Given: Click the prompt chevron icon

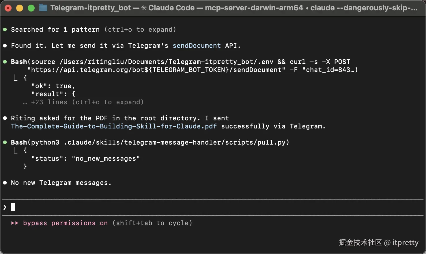Looking at the screenshot, I should (x=5, y=207).
